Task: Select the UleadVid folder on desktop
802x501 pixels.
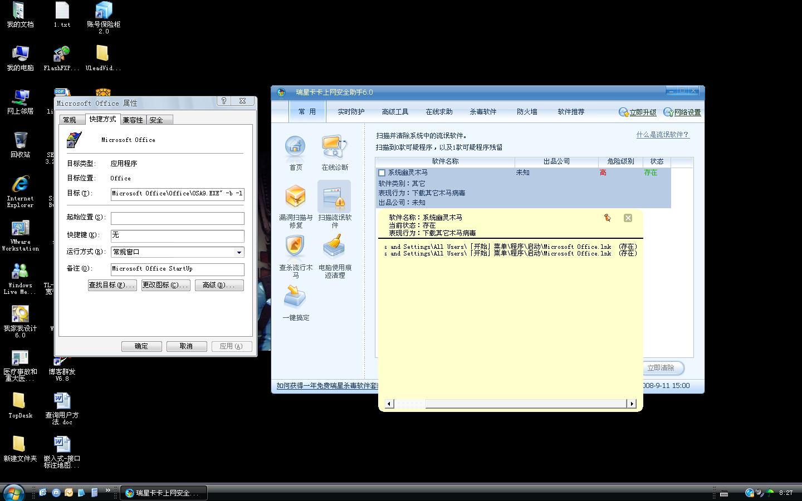Action: 102,58
